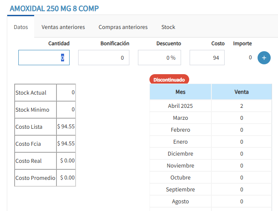The width and height of the screenshot is (278, 211).
Task: Focus the Bonificación input field
Action: pos(104,58)
